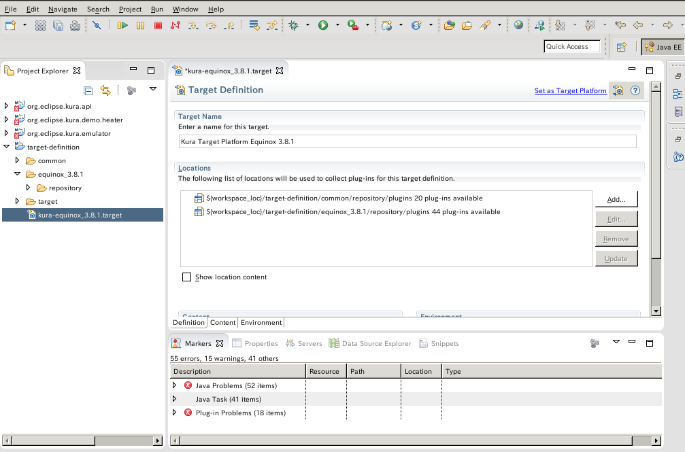Open dropdown next to New wizard icon
Viewport: 685px width, 452px height.
coord(24,25)
